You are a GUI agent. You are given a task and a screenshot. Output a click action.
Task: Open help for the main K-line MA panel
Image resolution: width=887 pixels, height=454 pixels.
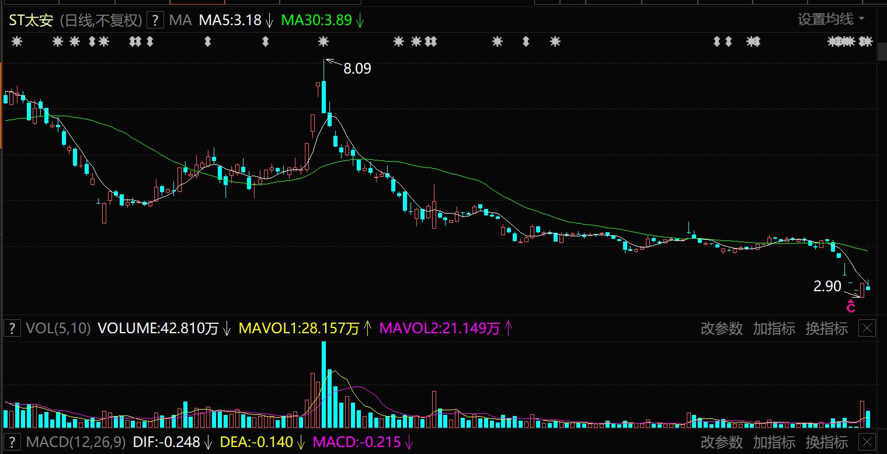[155, 20]
